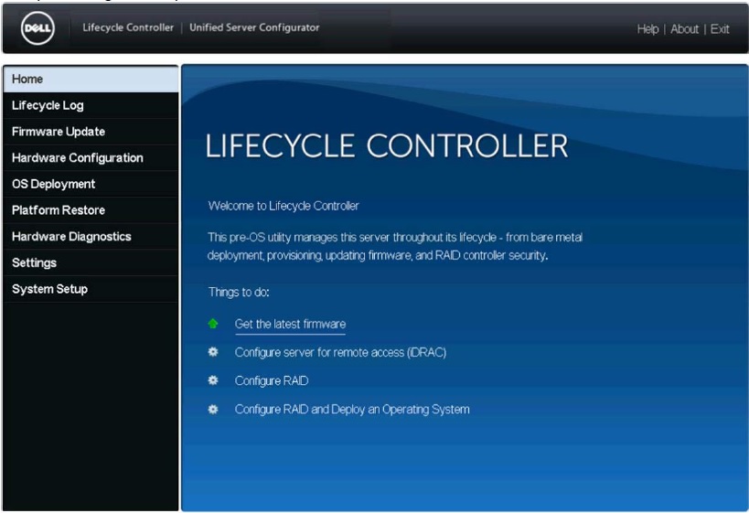Click the gear icon beside Configure RAID and Deploy an Operating System

point(213,410)
